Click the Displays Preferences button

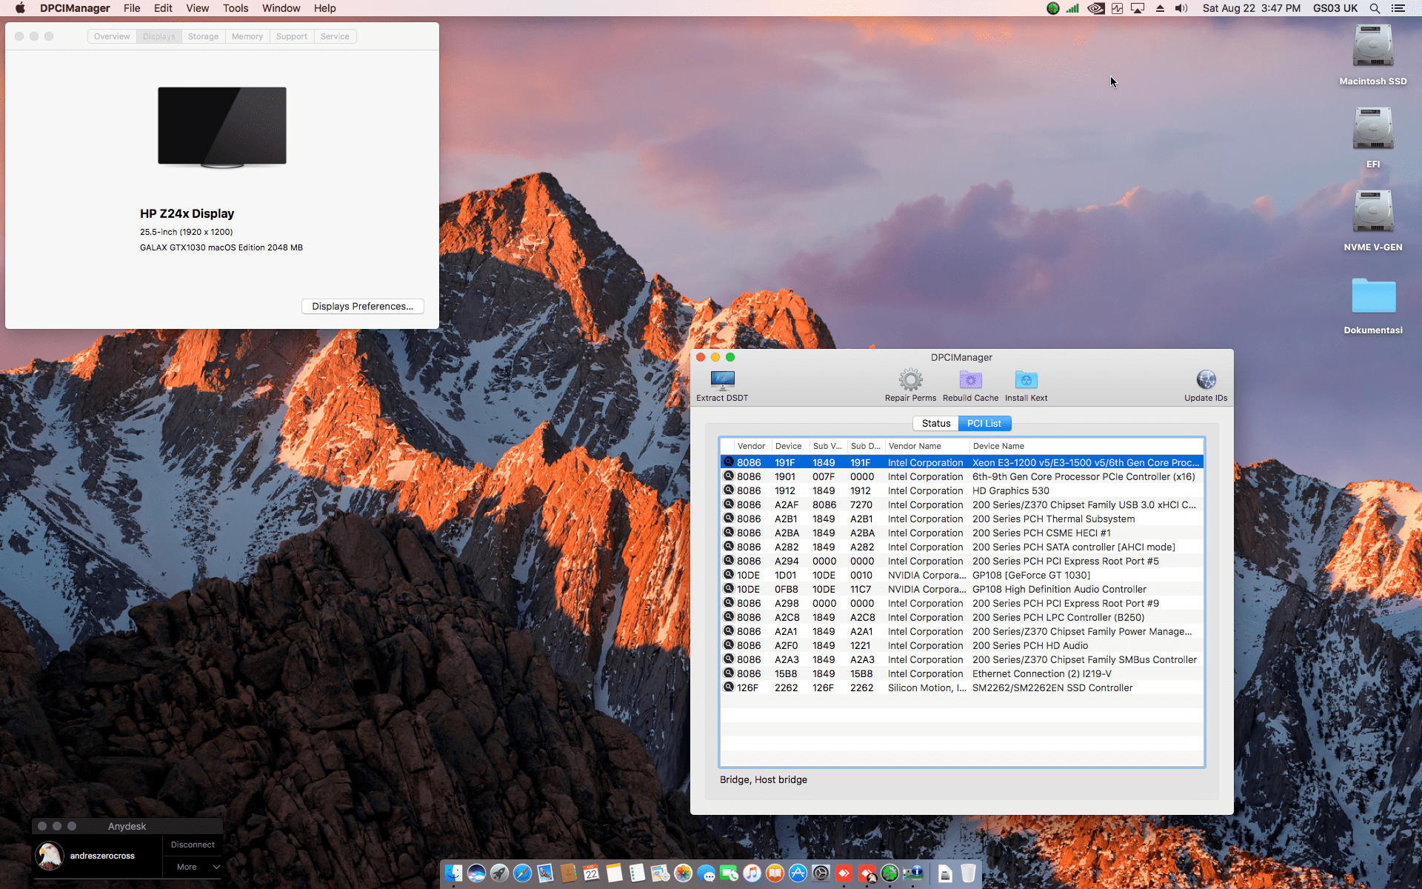click(x=362, y=307)
